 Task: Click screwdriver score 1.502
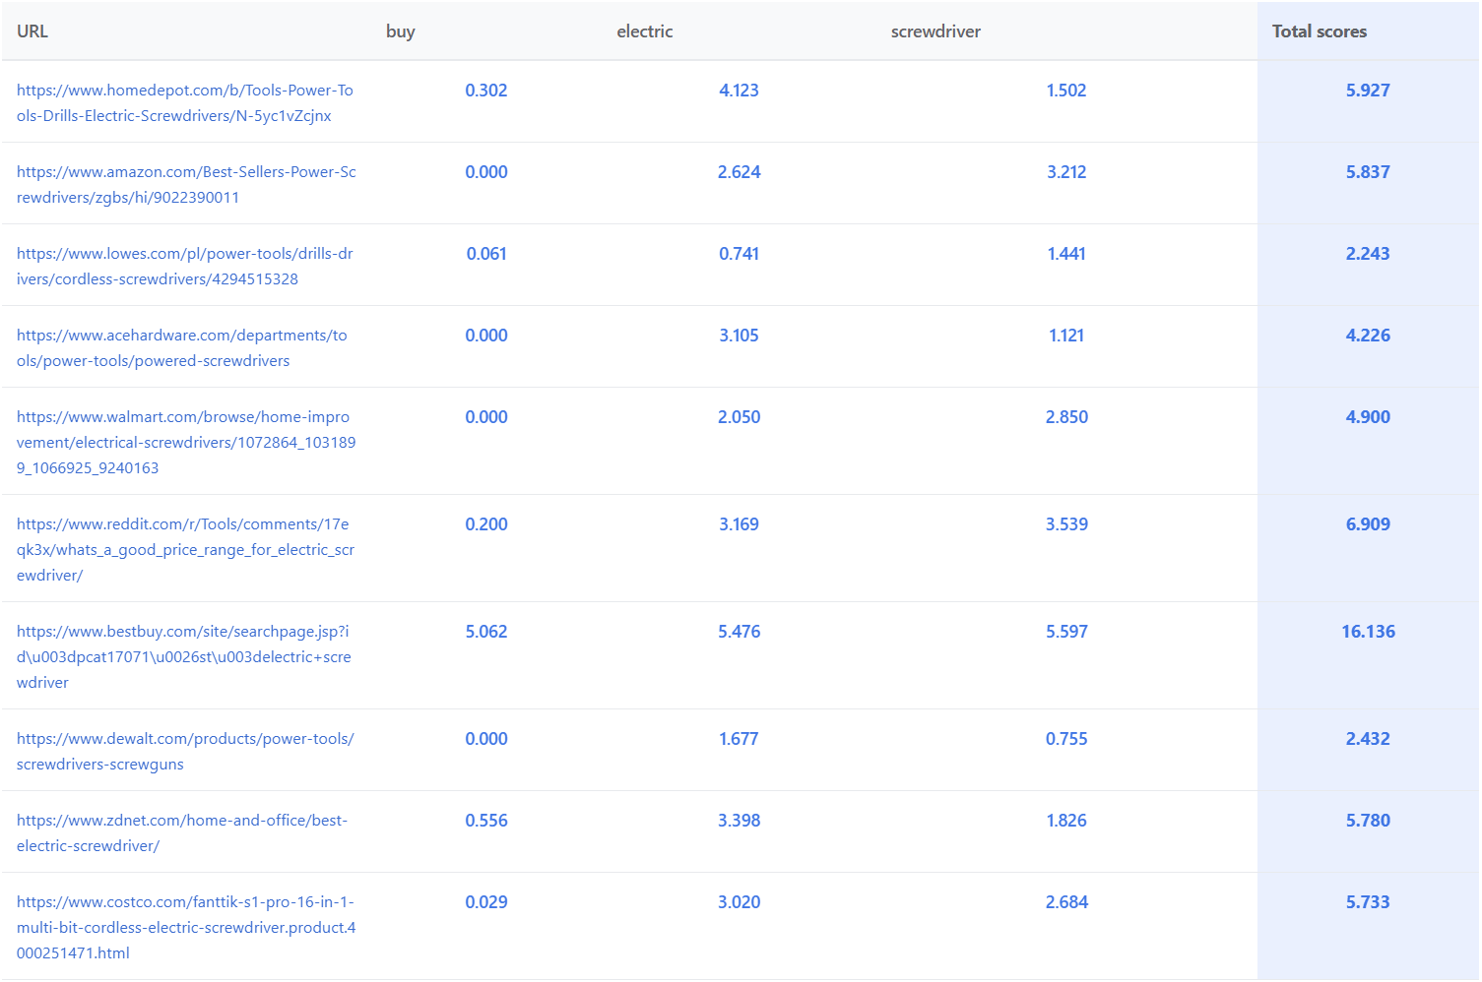coord(1066,91)
